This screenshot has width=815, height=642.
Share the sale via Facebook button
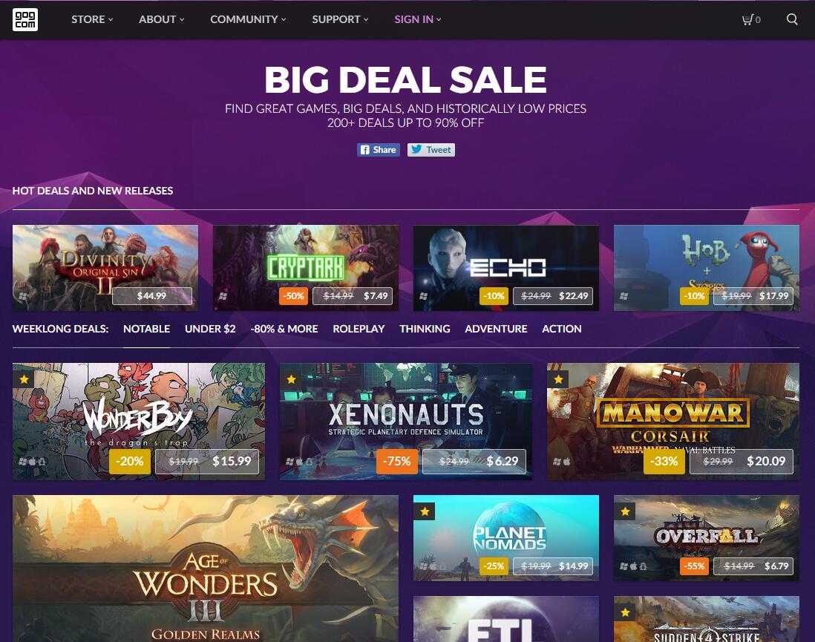379,150
